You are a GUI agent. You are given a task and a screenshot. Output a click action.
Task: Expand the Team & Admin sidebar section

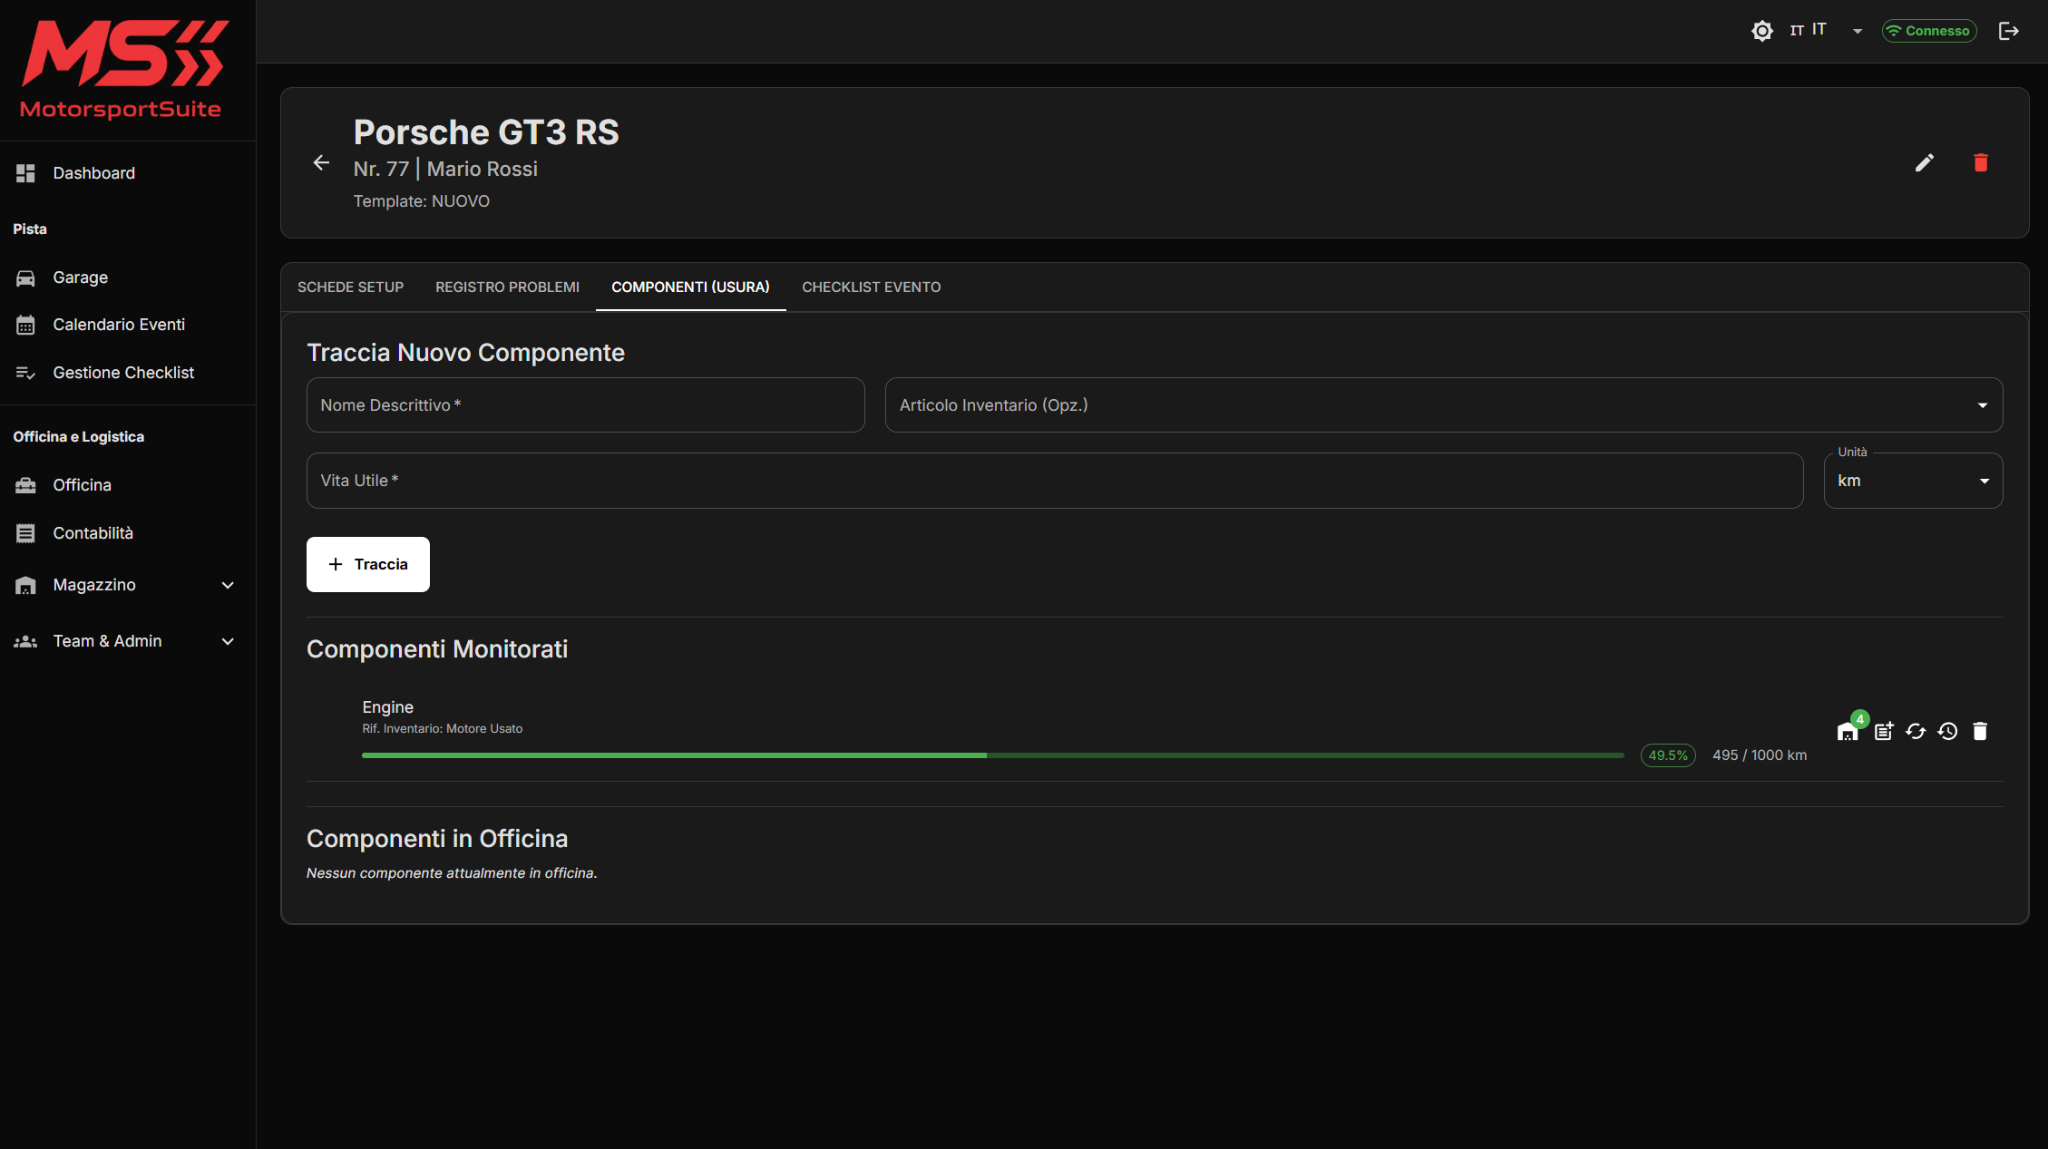click(127, 641)
